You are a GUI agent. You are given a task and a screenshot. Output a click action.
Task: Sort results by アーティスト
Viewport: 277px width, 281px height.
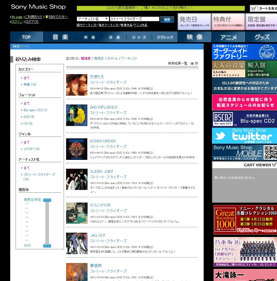pos(129,58)
